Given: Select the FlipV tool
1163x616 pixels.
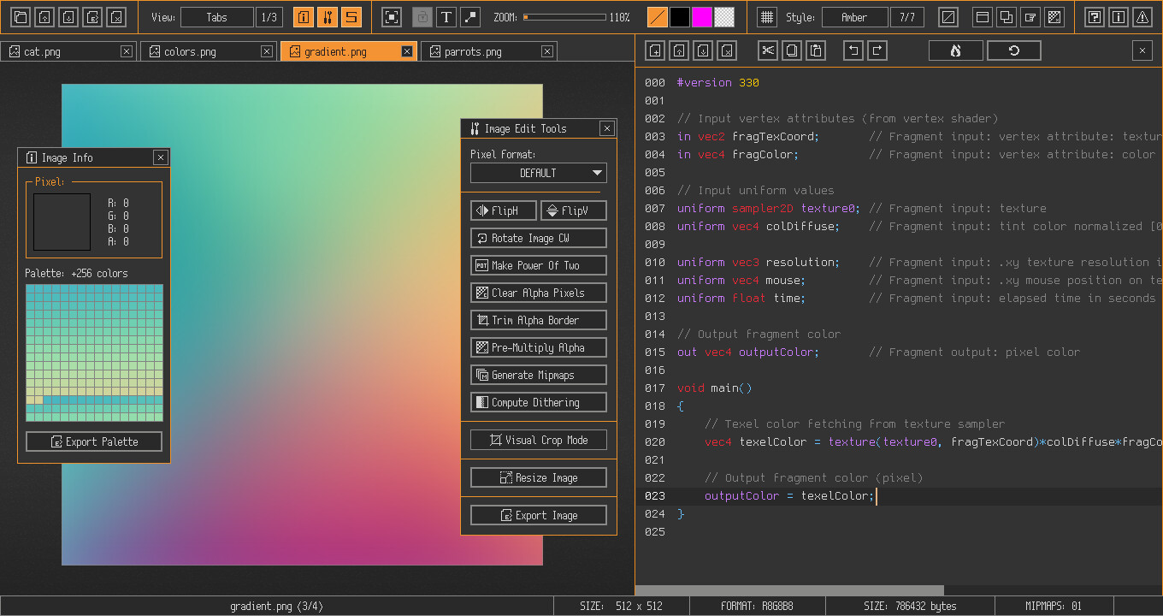Looking at the screenshot, I should (573, 210).
